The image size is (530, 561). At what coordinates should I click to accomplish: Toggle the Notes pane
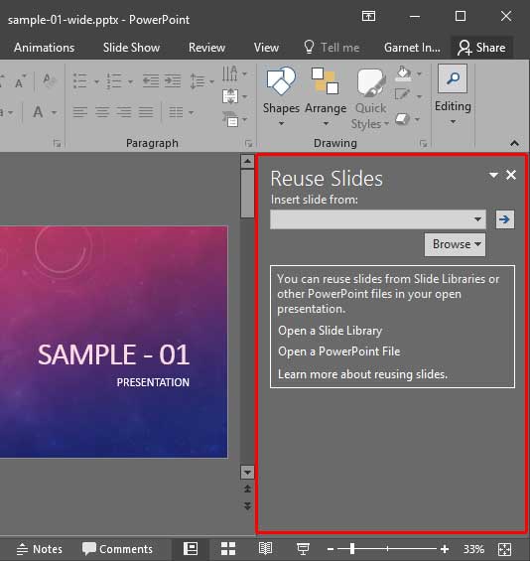pyautogui.click(x=40, y=549)
